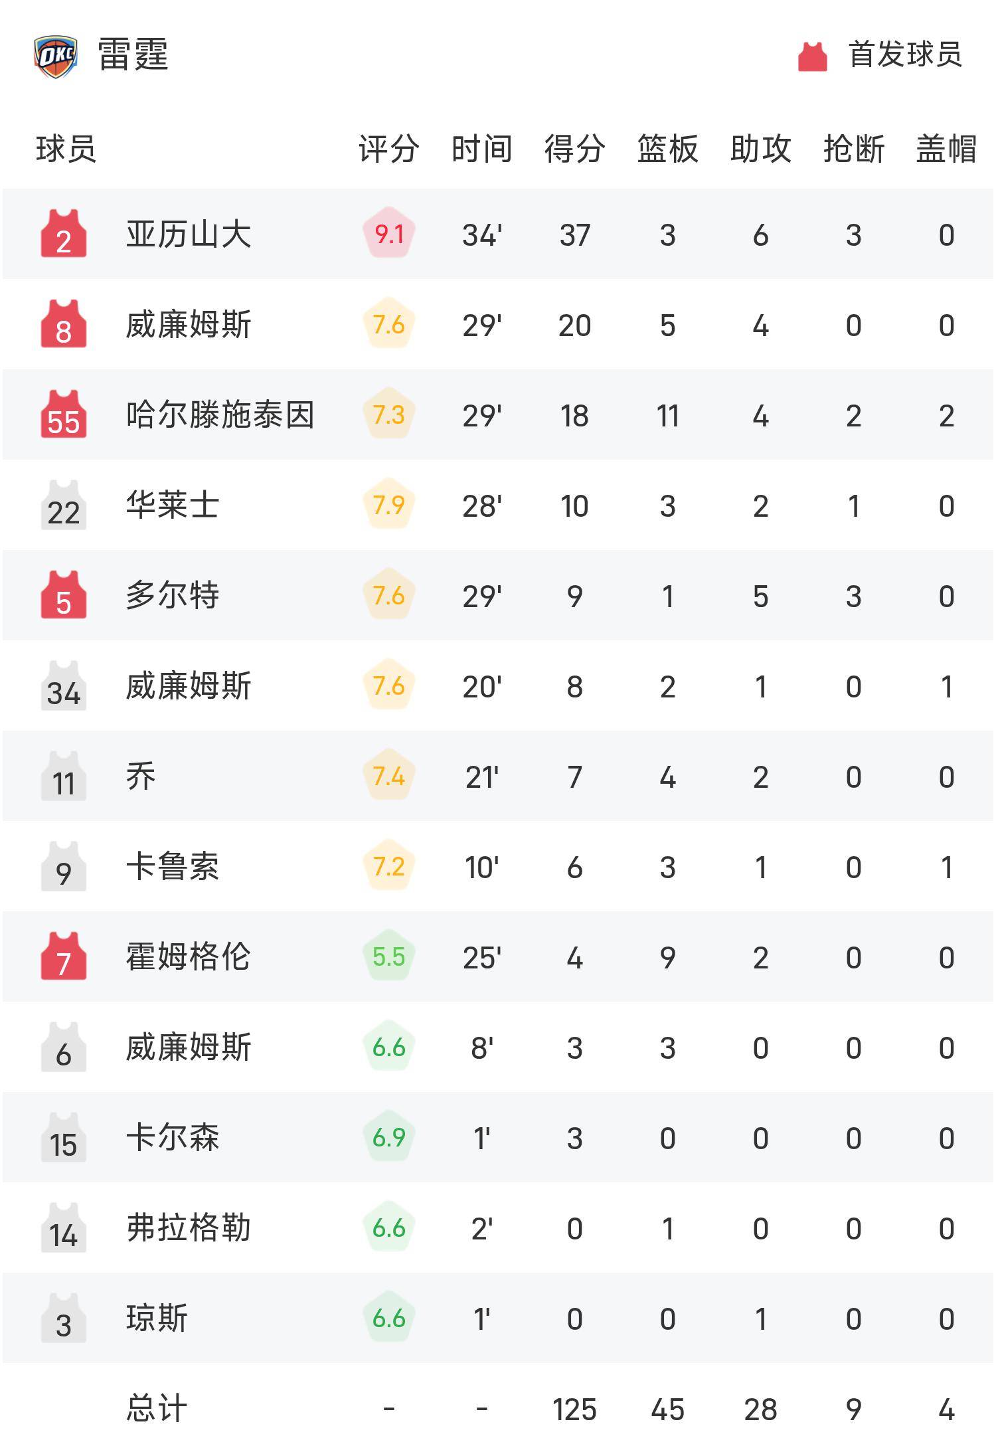
Task: Tap the gray number 15 jersey icon
Action: coord(64,1137)
